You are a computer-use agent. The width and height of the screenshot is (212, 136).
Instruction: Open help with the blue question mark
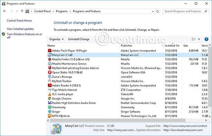coord(206,39)
